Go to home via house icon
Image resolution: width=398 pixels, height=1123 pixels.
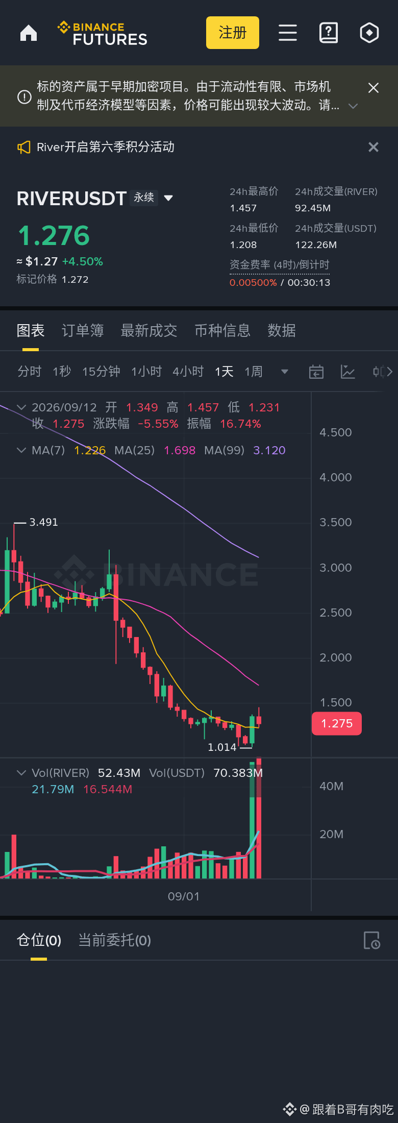pyautogui.click(x=29, y=33)
